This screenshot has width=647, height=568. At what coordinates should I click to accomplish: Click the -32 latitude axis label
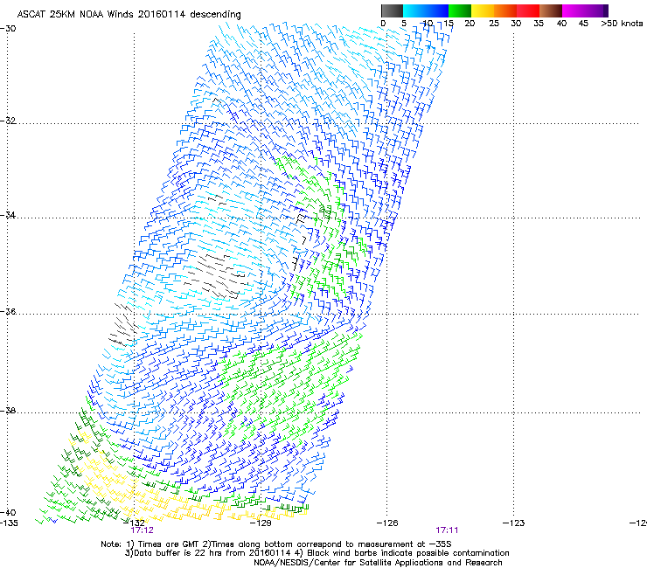(x=8, y=121)
